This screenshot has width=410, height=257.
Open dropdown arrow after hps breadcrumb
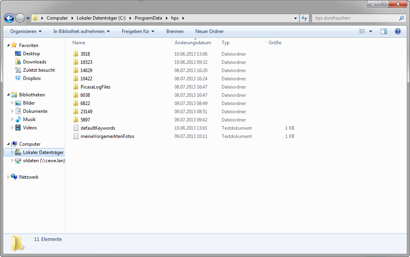coord(183,18)
